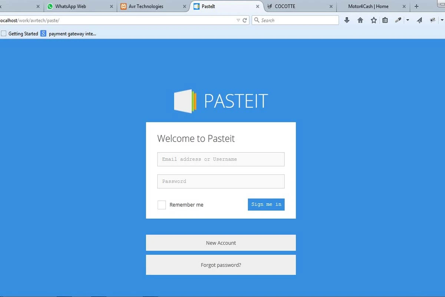This screenshot has height=297, width=445.
Task: Open the Downloads panel in Firefox
Action: [x=347, y=20]
